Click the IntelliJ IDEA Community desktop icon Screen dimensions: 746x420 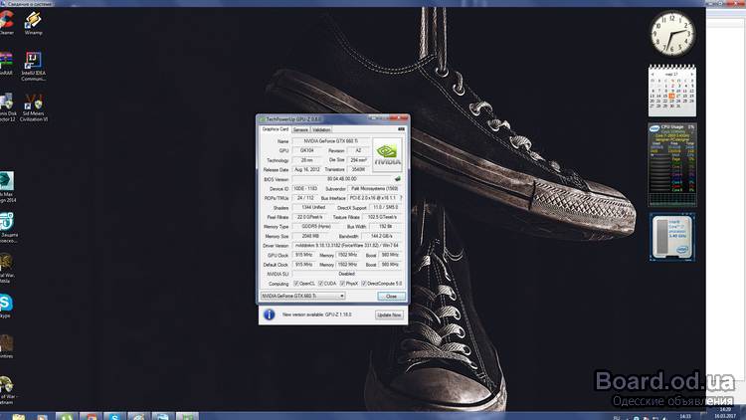point(33,67)
